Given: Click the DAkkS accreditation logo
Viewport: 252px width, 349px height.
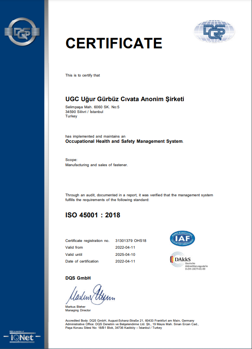Looking at the screenshot, I should pyautogui.click(x=189, y=261).
